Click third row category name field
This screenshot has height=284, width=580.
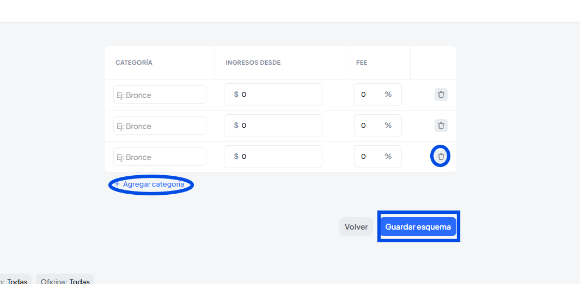point(160,157)
